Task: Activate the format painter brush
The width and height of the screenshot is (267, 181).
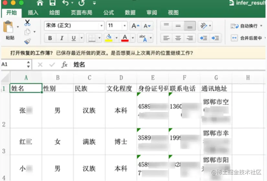Action: tap(27, 41)
